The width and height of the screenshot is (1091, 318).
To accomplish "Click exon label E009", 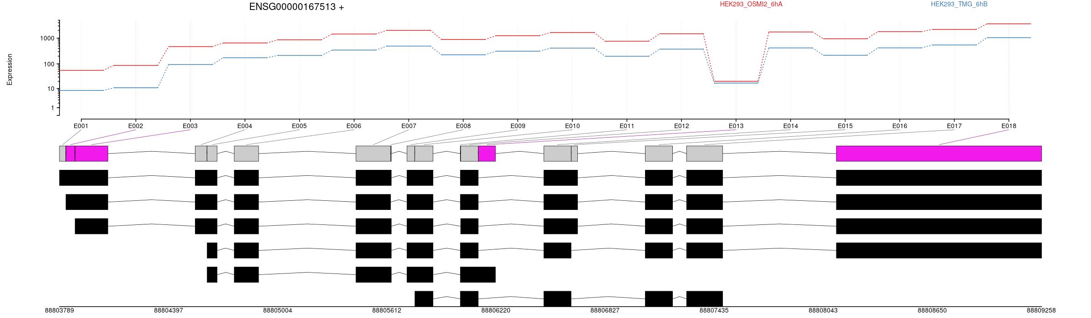I will 518,126.
